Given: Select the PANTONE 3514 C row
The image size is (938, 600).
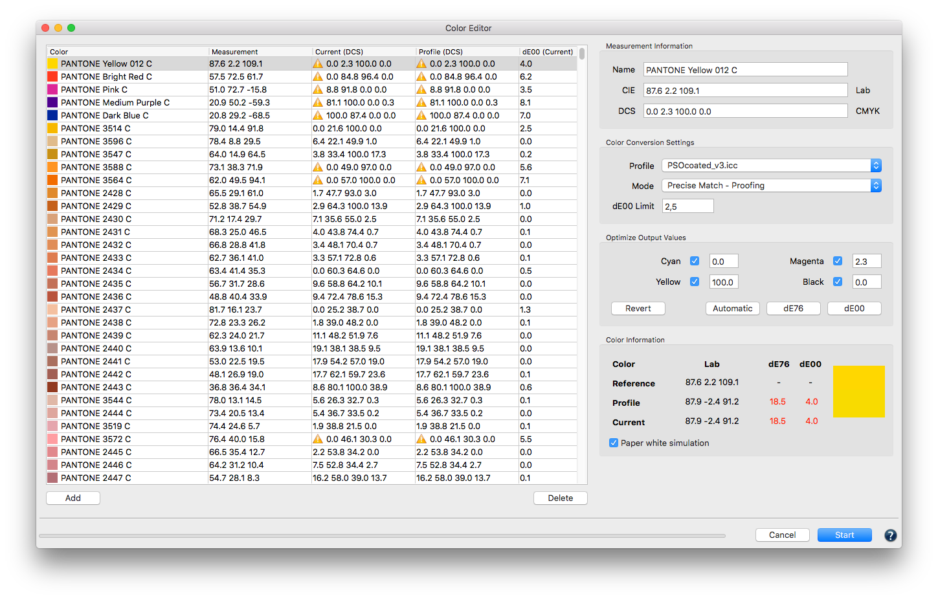Looking at the screenshot, I should click(311, 128).
